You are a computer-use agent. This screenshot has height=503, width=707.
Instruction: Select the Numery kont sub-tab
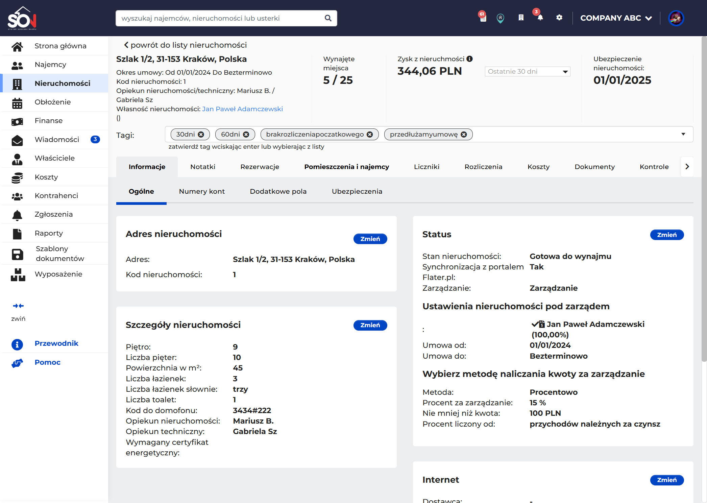pos(202,191)
